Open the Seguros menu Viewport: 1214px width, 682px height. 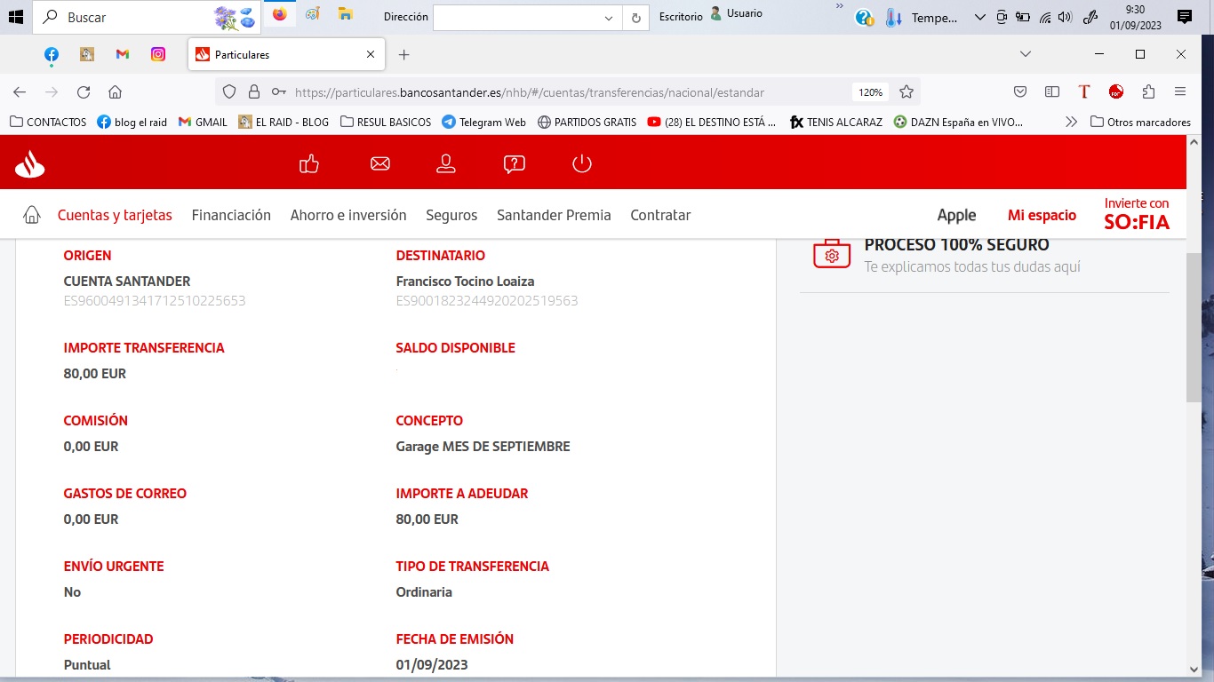451,215
